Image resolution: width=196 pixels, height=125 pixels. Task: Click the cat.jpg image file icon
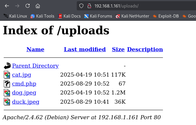pos(7,75)
